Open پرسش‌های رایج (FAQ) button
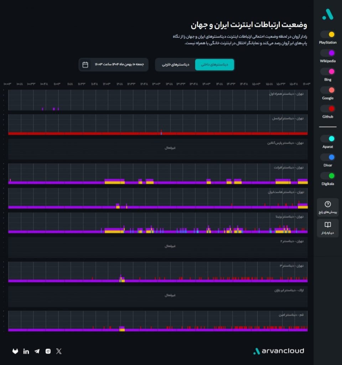 coord(328,207)
